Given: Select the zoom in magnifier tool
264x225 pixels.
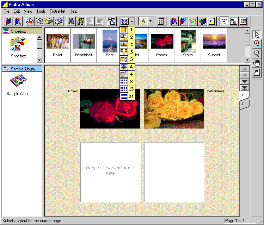Looking at the screenshot, I should point(257,44).
